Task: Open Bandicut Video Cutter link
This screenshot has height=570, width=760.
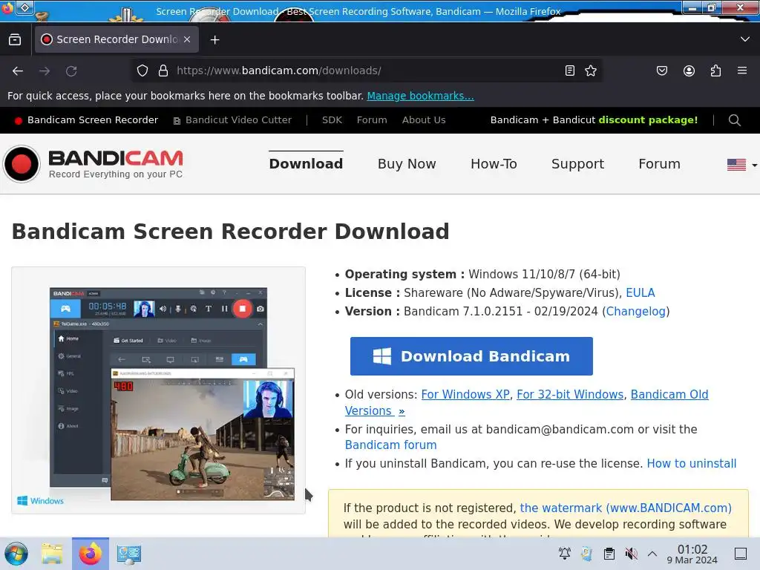Action: 232,120
